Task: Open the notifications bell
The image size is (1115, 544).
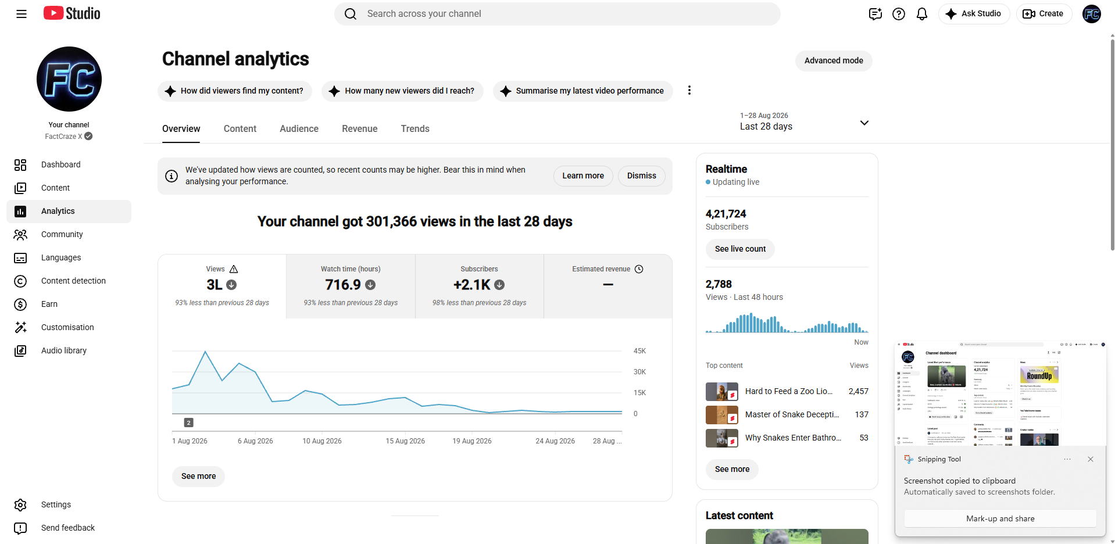Action: 922,14
